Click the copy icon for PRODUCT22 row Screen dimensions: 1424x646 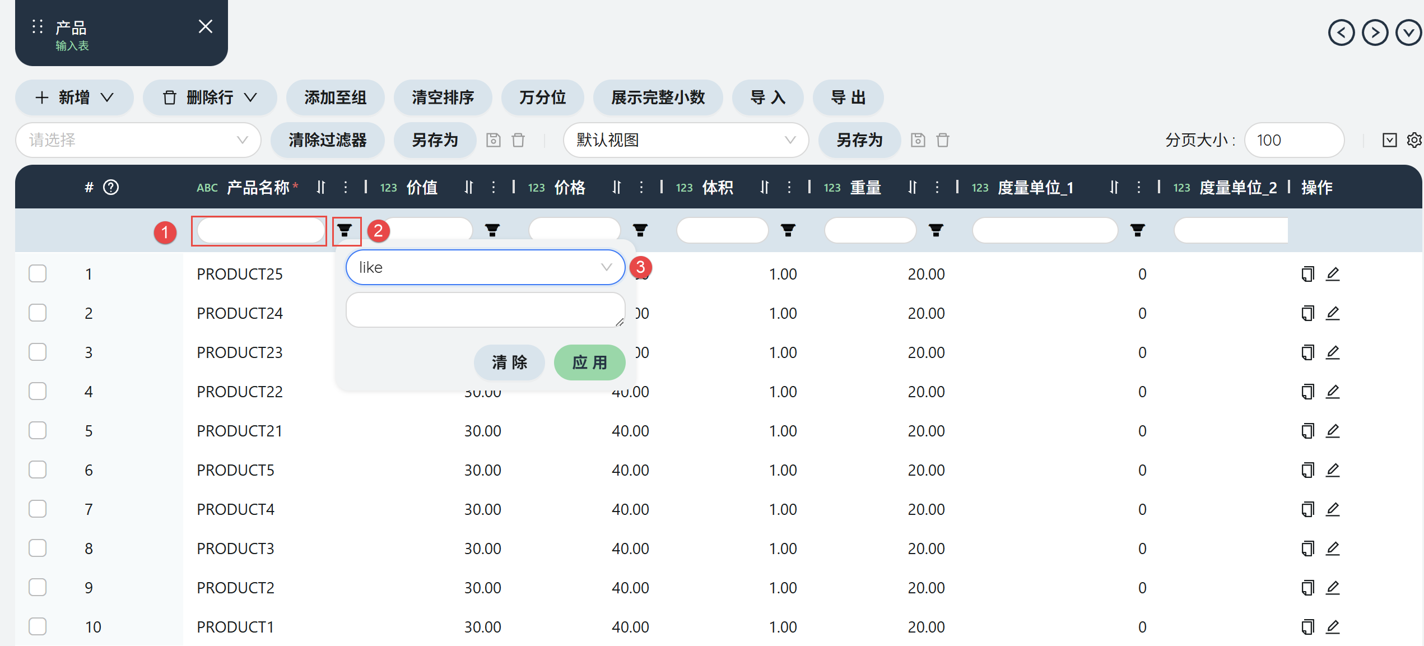1307,392
